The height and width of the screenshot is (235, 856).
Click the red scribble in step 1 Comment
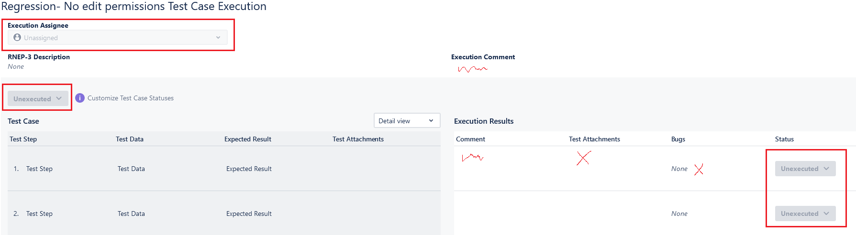tap(473, 157)
